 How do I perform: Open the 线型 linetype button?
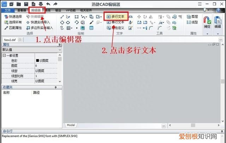click(x=192, y=22)
